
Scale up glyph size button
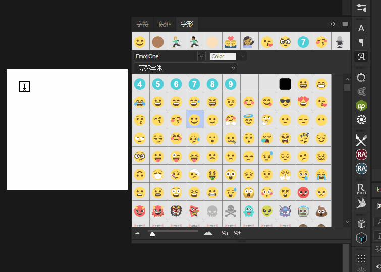237,233
